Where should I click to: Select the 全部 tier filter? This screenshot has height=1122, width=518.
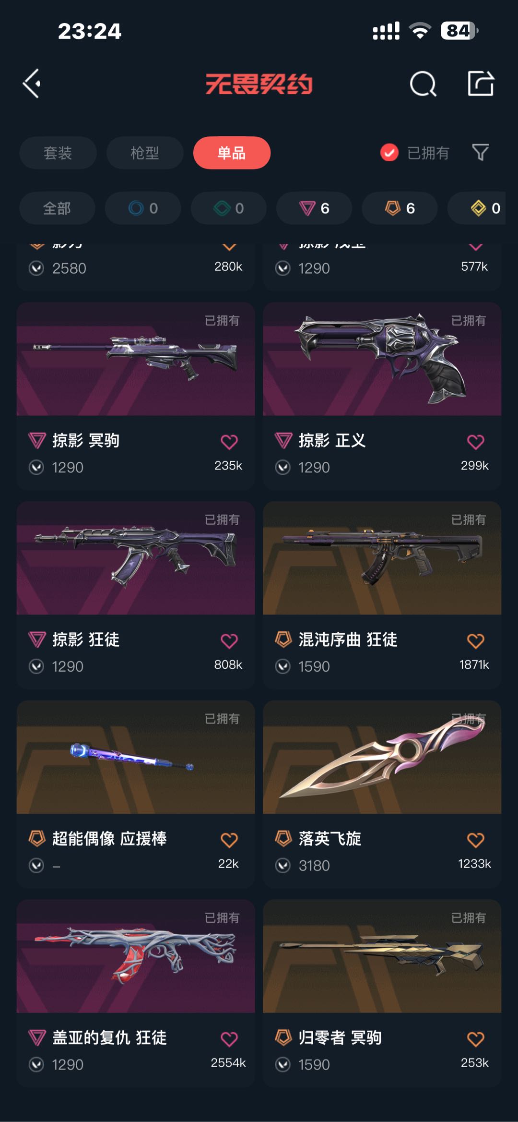point(57,208)
